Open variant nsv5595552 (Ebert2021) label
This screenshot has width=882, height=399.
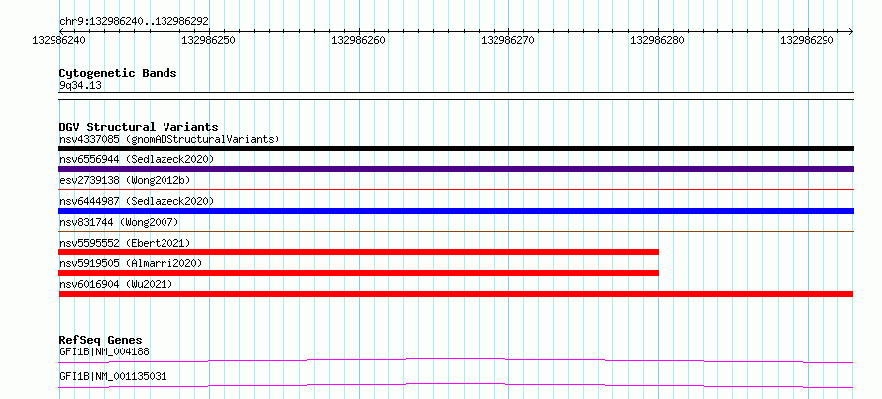[125, 243]
